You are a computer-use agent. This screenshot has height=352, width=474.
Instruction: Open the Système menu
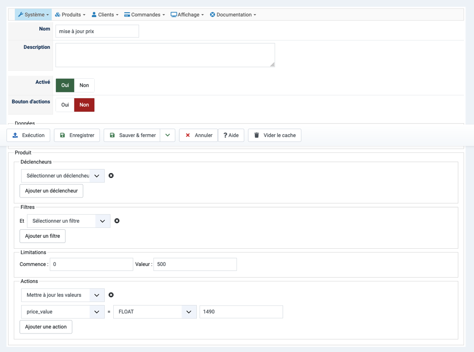click(33, 15)
